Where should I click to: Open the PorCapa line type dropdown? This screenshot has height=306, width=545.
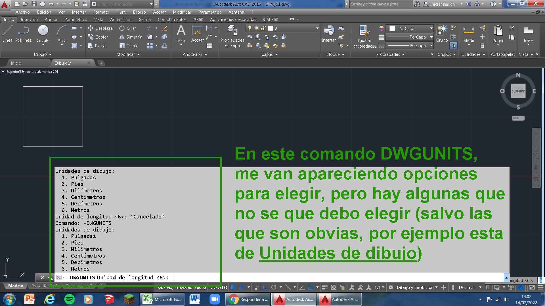[x=431, y=37]
